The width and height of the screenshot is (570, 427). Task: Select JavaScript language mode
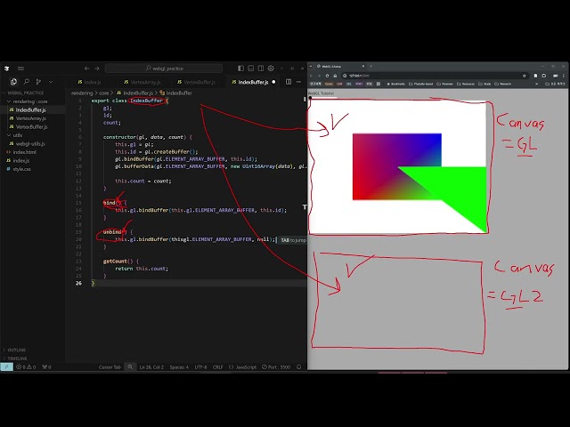tap(242, 367)
